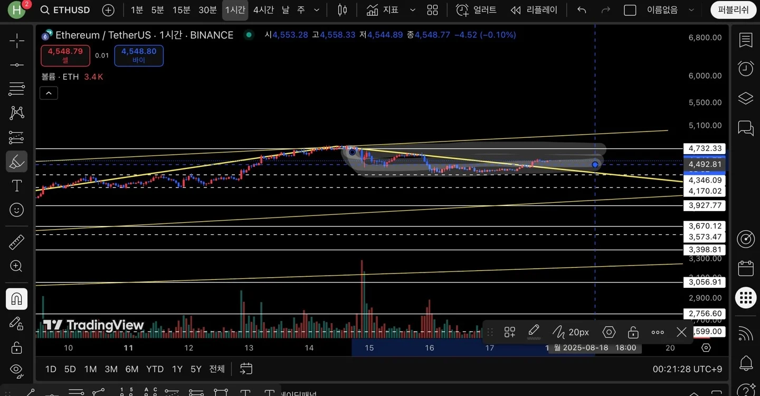Click the 4,732.33 price level label
The height and width of the screenshot is (396, 760).
705,148
